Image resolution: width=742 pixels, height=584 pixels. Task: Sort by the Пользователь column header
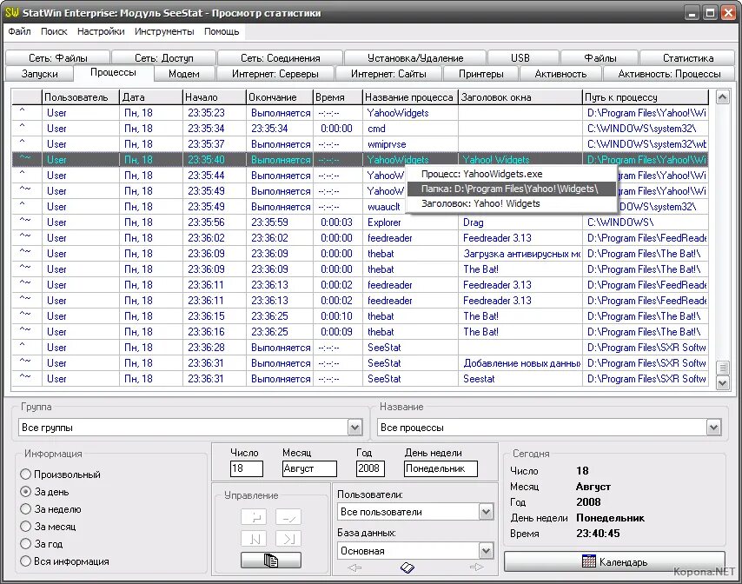point(81,97)
